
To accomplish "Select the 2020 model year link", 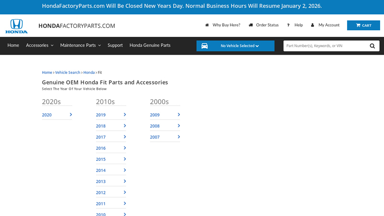I will tap(47, 115).
